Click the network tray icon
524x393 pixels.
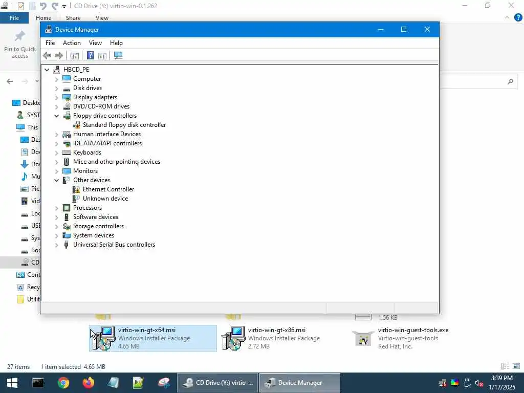(x=443, y=383)
